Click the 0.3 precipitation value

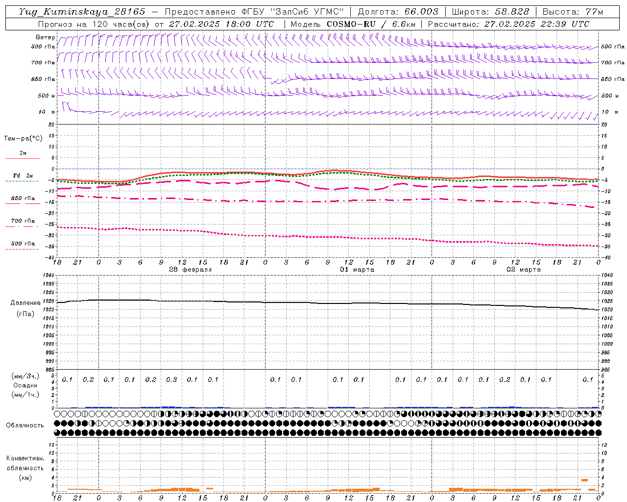click(x=171, y=379)
